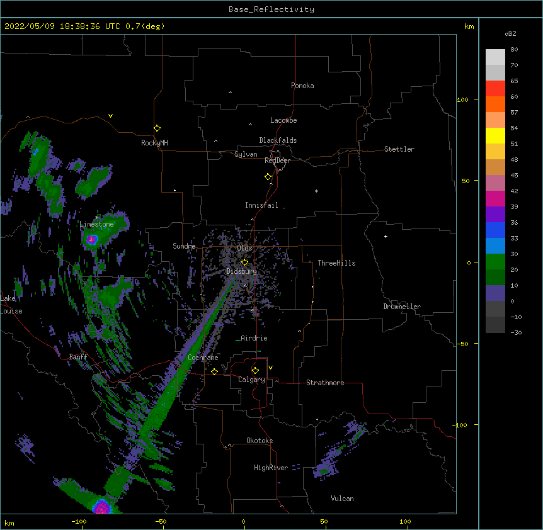This screenshot has width=543, height=530.
Task: Click the yellow diamond marker below Cochrane
Action: [x=214, y=371]
